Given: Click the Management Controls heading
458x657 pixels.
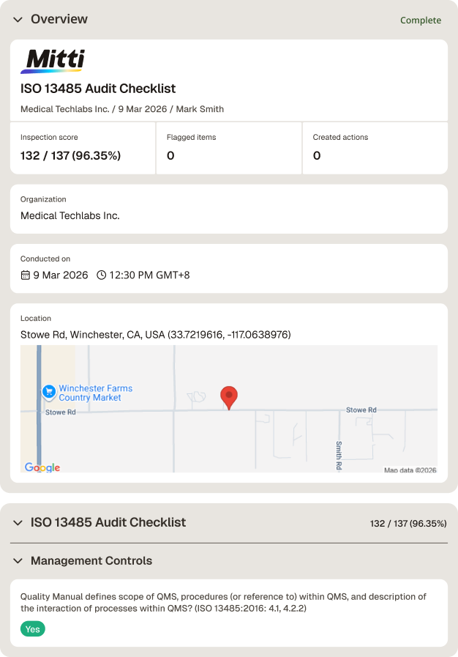Looking at the screenshot, I should tap(91, 560).
